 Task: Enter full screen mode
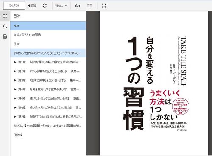tap(104, 5)
